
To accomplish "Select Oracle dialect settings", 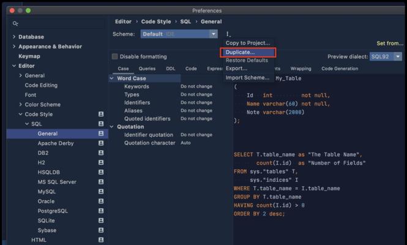I will pos(46,201).
